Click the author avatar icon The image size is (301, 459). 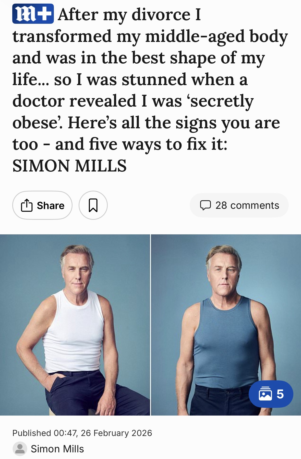[x=20, y=449]
